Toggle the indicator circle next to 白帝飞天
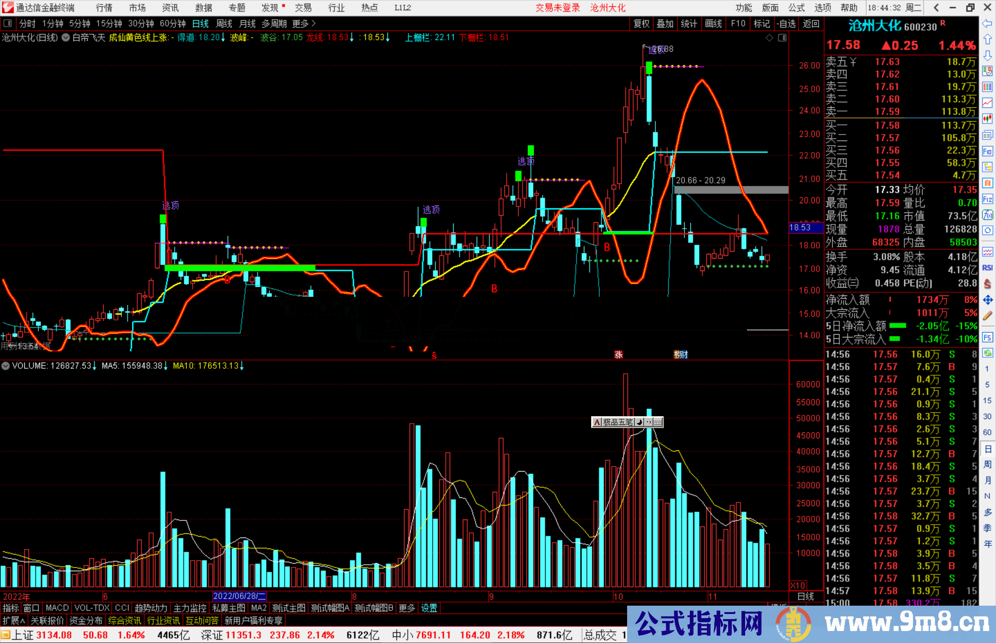Screen dimensions: 996x643 66,38
